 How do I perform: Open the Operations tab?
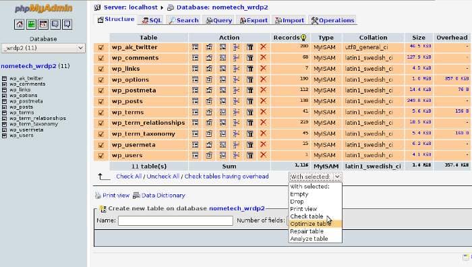pos(333,20)
